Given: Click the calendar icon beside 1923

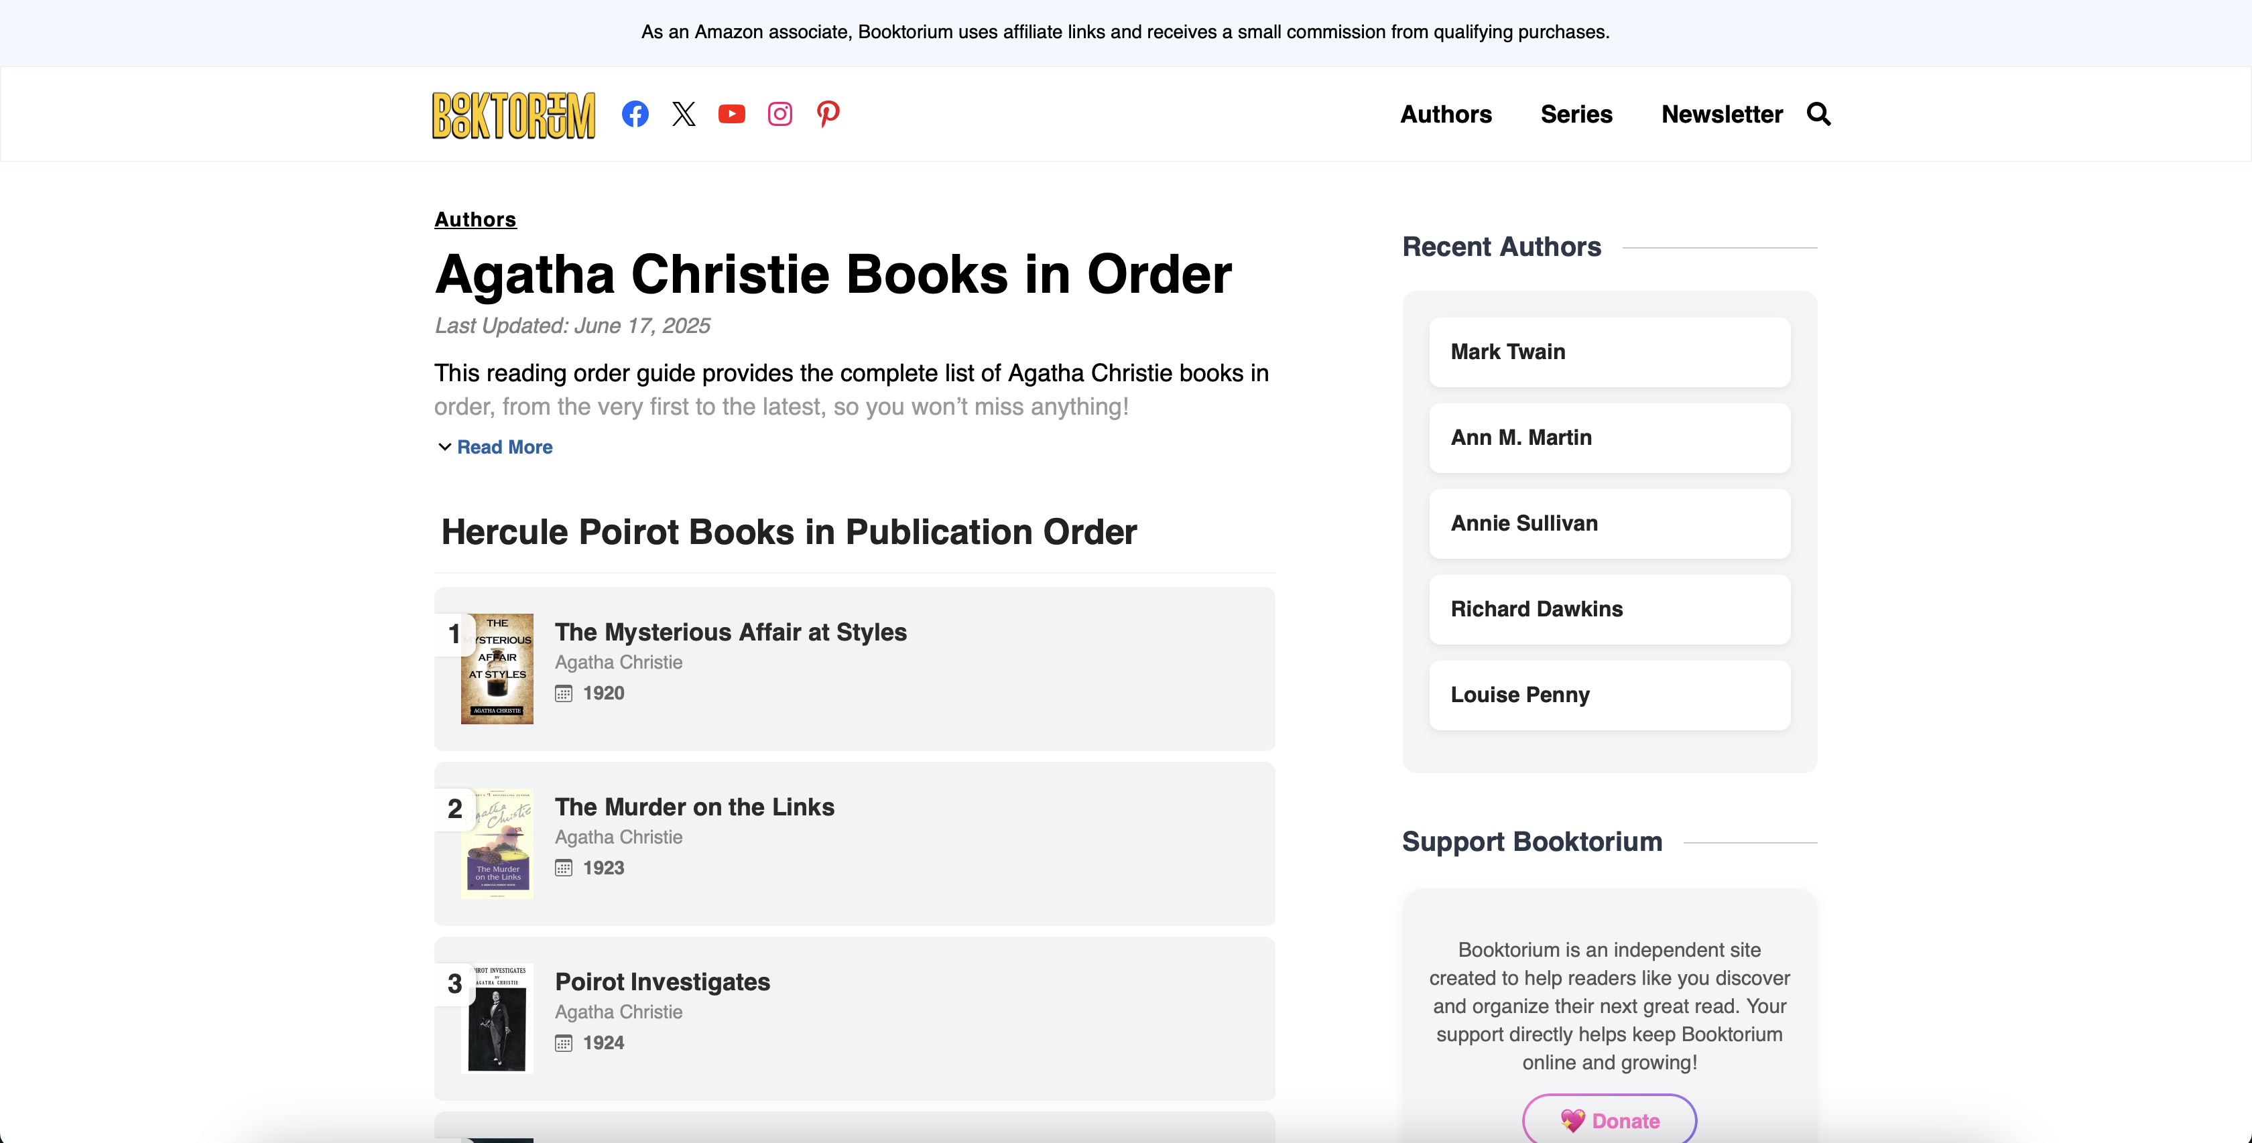Looking at the screenshot, I should pyautogui.click(x=564, y=868).
